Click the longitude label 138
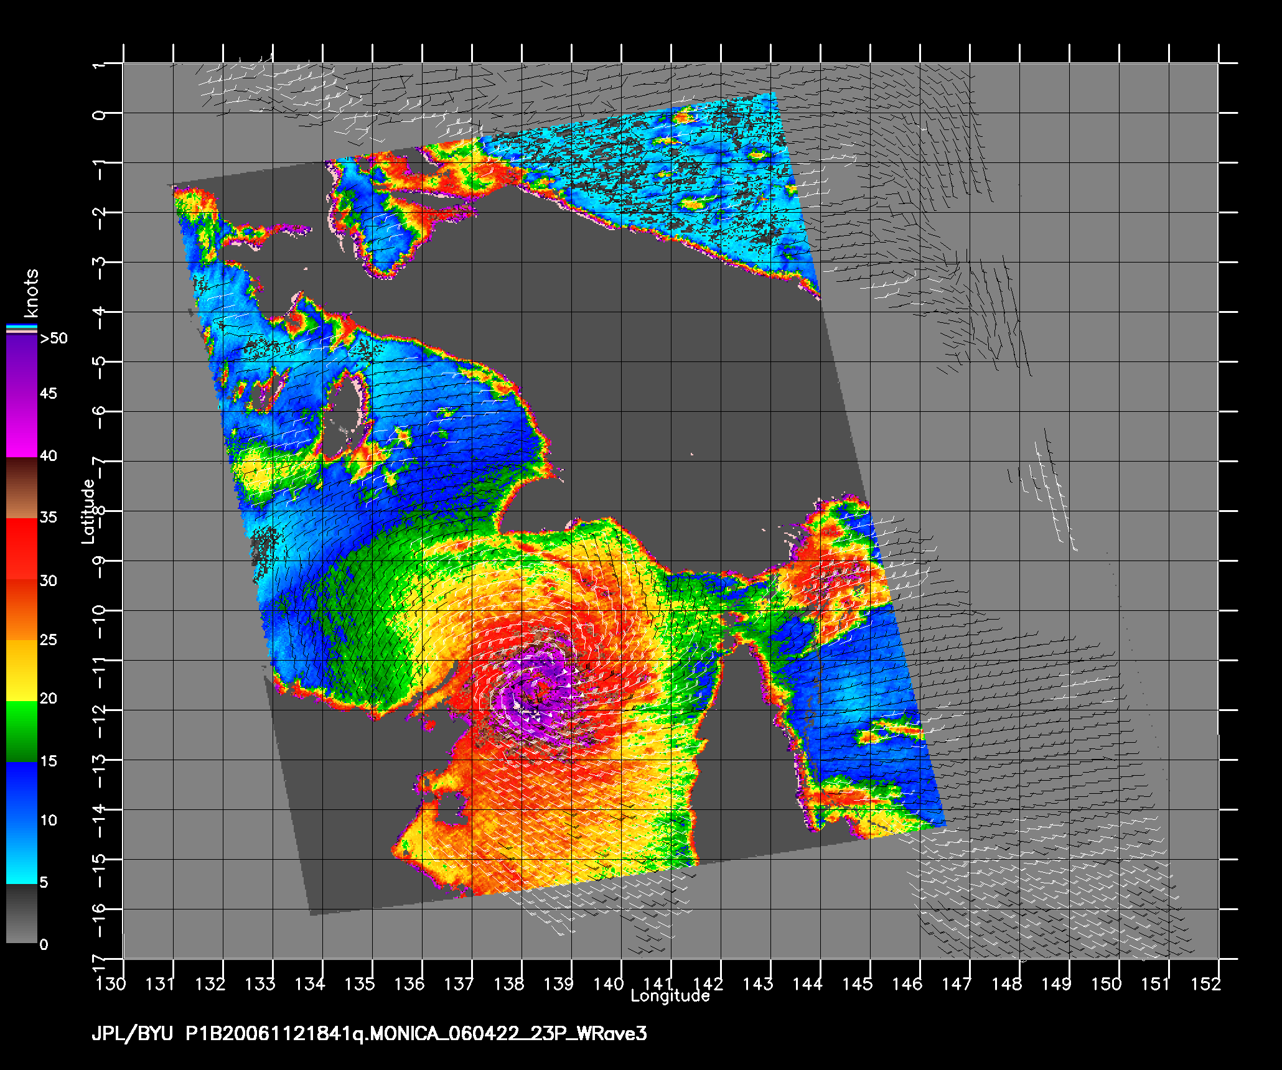The image size is (1282, 1070). click(x=509, y=984)
